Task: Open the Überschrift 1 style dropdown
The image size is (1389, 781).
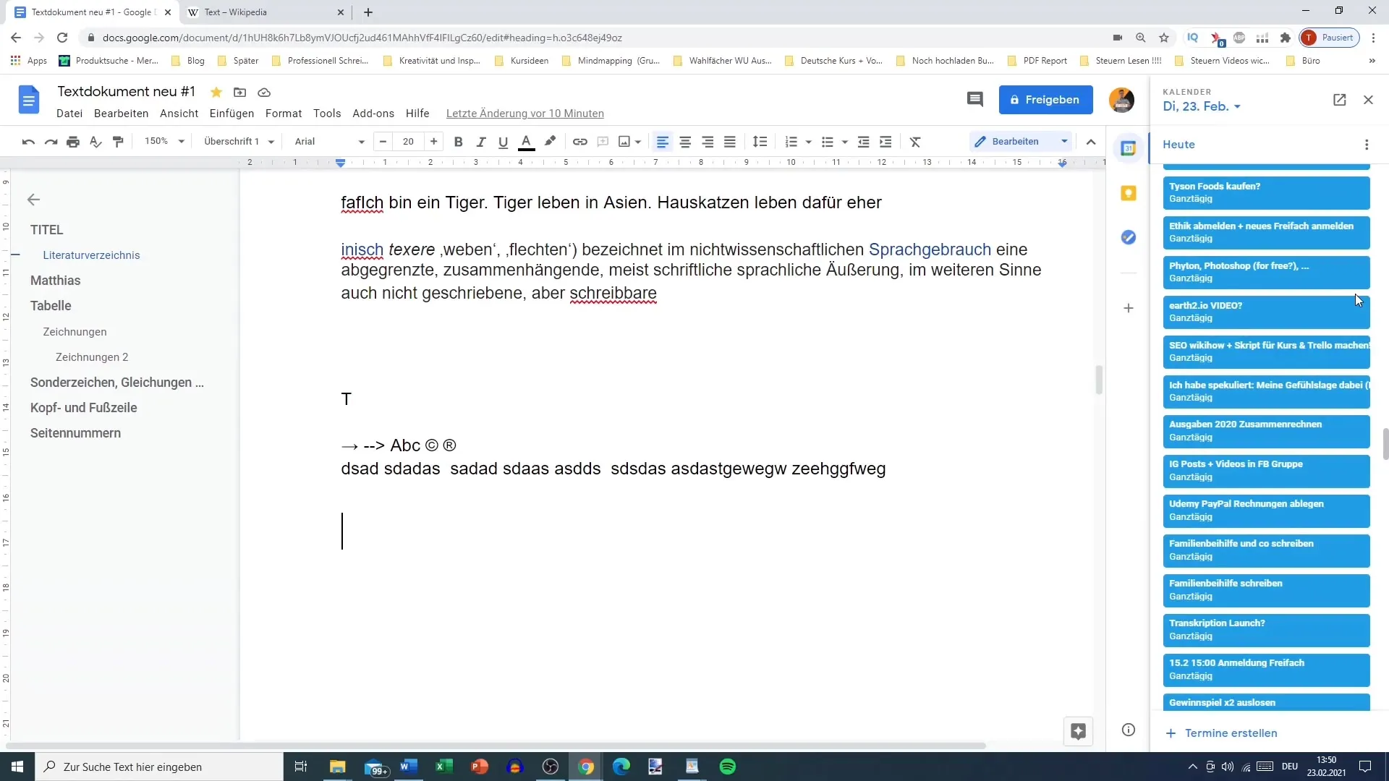Action: click(x=239, y=142)
